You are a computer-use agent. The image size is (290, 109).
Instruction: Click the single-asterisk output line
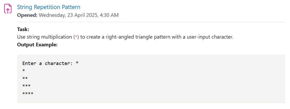[24, 71]
